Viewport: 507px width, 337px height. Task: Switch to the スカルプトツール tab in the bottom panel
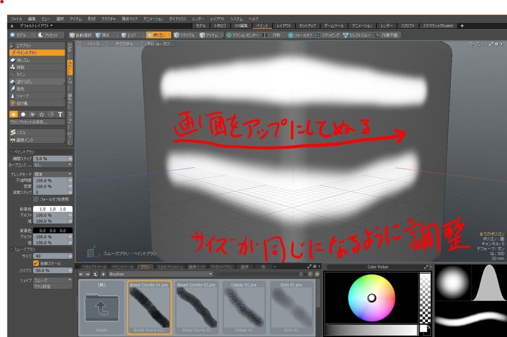click(94, 267)
